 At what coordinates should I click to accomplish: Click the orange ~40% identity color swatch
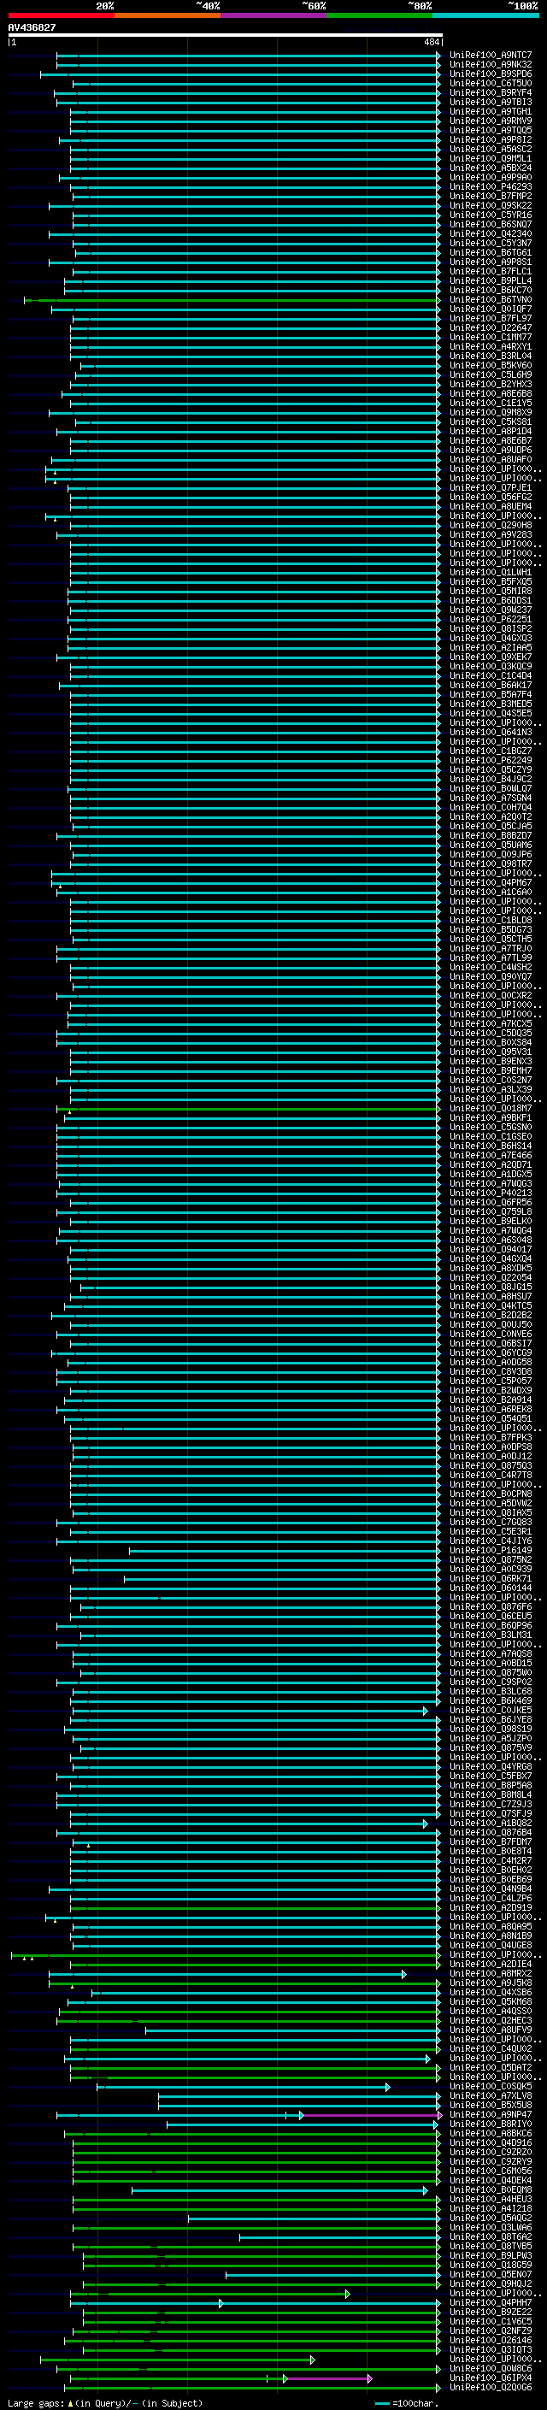168,15
